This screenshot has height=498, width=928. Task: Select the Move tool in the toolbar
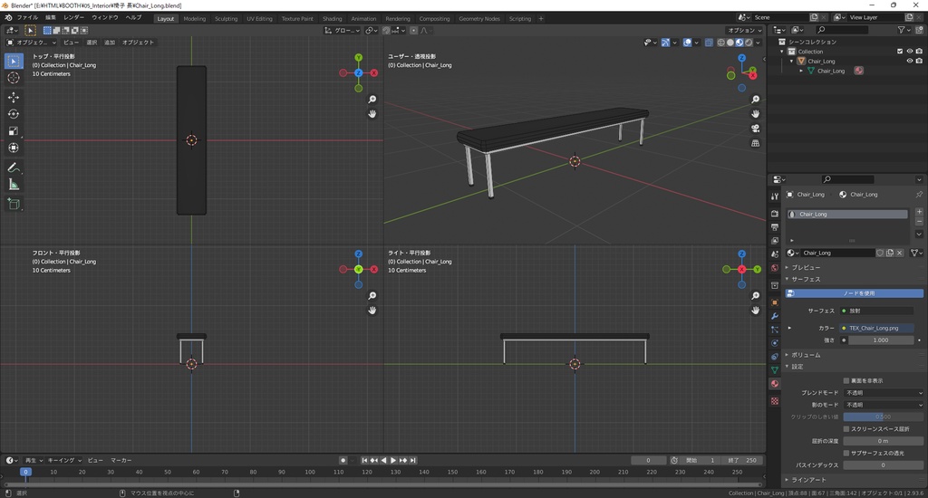tap(14, 97)
